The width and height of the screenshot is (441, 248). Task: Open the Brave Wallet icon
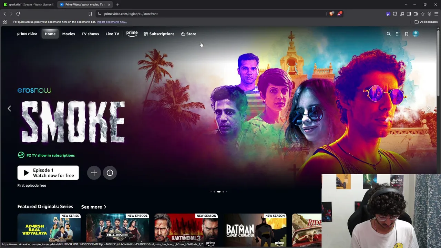(416, 14)
